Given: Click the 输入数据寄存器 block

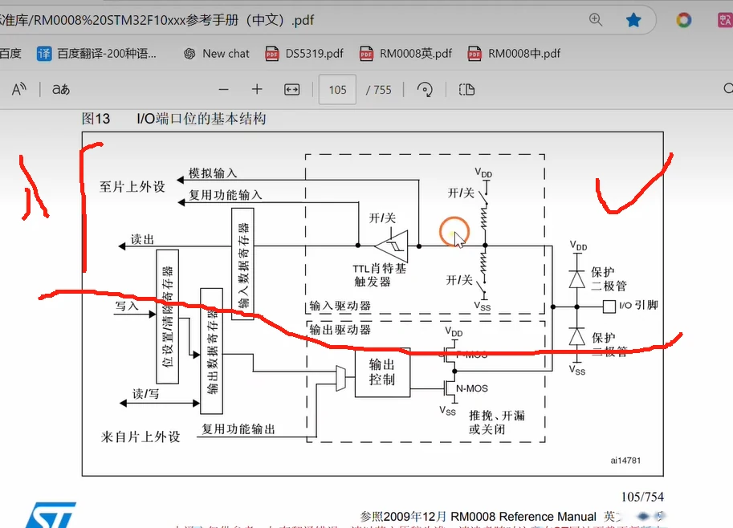Looking at the screenshot, I should pos(243,264).
